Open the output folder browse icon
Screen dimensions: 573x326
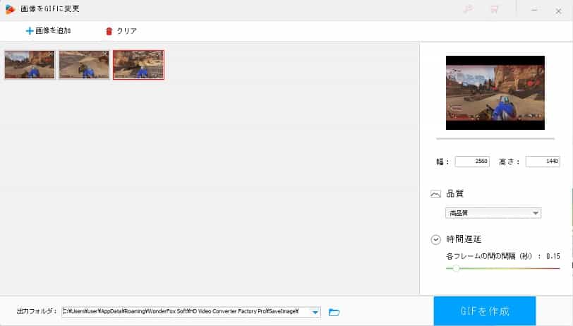334,312
